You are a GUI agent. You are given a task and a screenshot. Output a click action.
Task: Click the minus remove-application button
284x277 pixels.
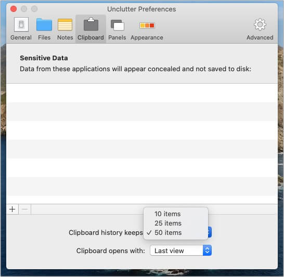(x=24, y=209)
